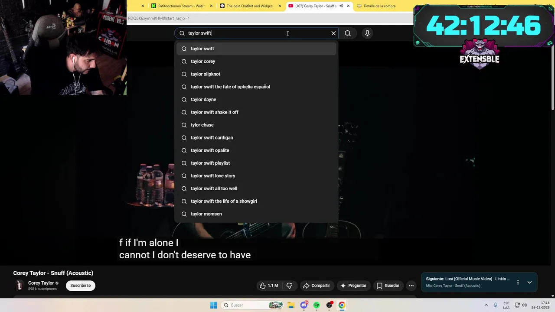Select suggestion "taylor swift all too well"

256,188
